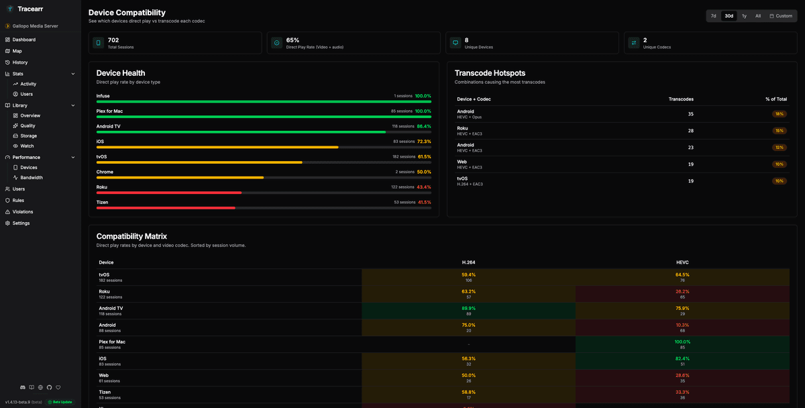Switch time range to 7d

coord(713,15)
